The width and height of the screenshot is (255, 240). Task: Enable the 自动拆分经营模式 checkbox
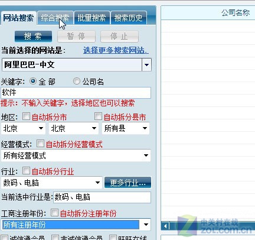(40, 143)
